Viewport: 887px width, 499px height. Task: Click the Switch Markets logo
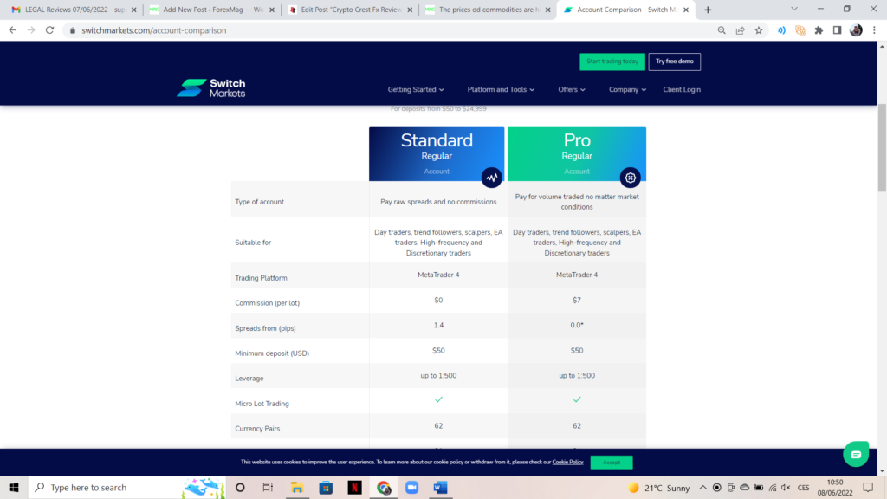pyautogui.click(x=211, y=88)
